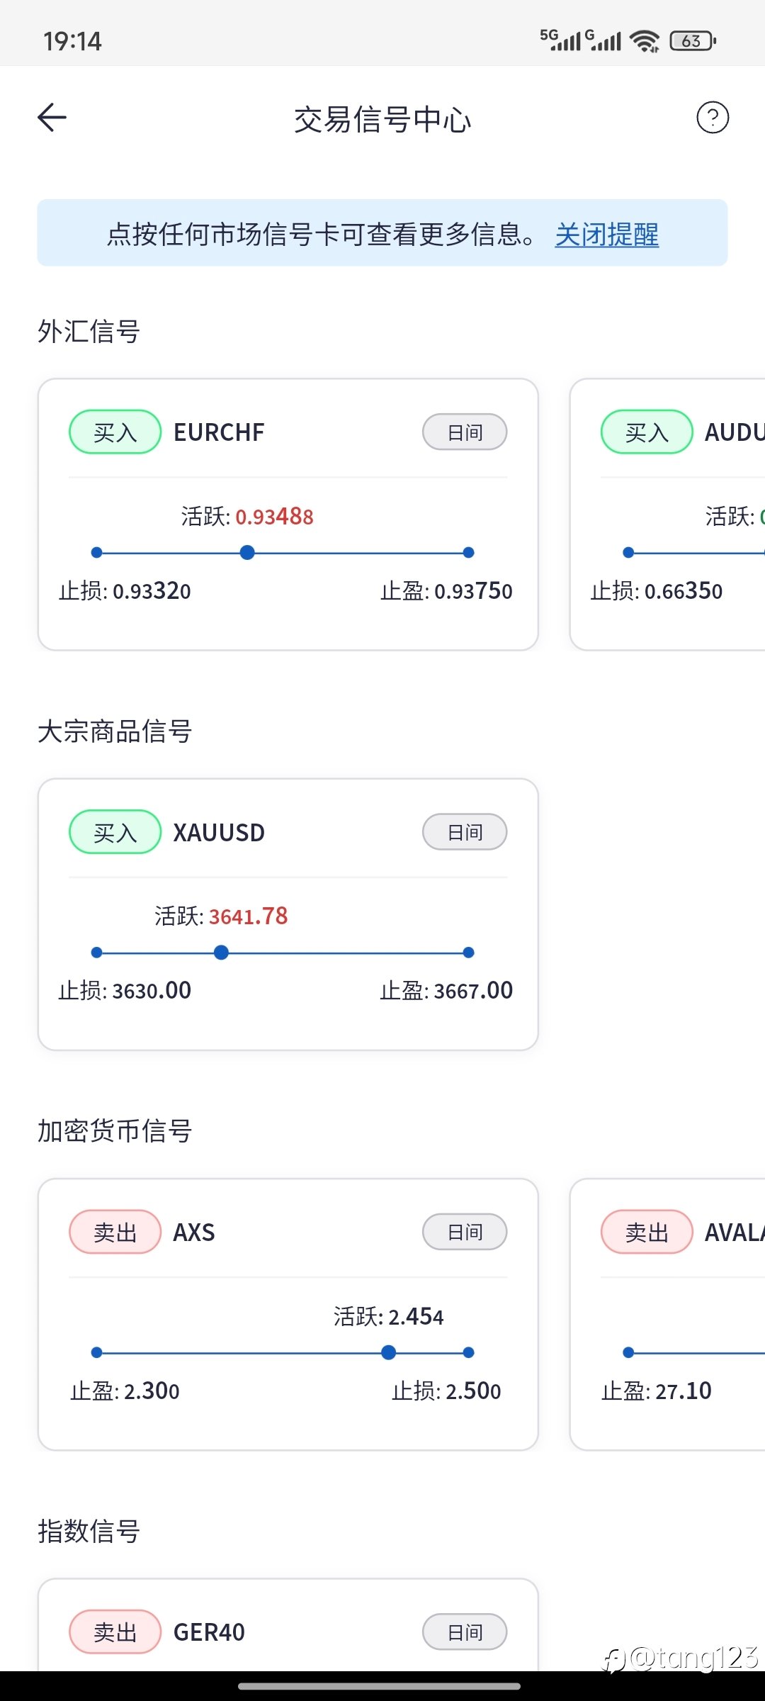765x1701 pixels.
Task: Open the partially visible AUD forex signal card
Action: pyautogui.click(x=667, y=515)
